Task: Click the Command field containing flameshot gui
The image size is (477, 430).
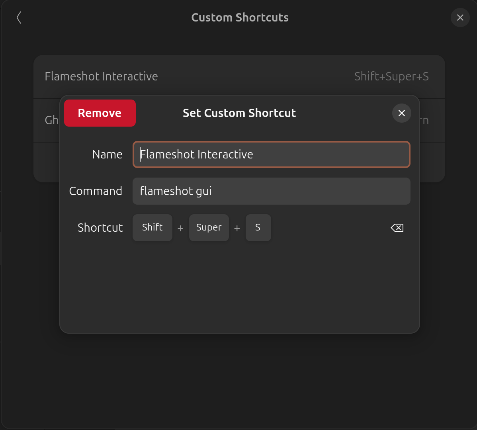Action: [271, 191]
